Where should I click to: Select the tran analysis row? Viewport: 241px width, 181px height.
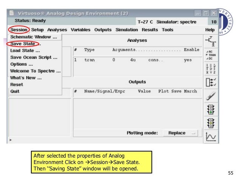137,60
